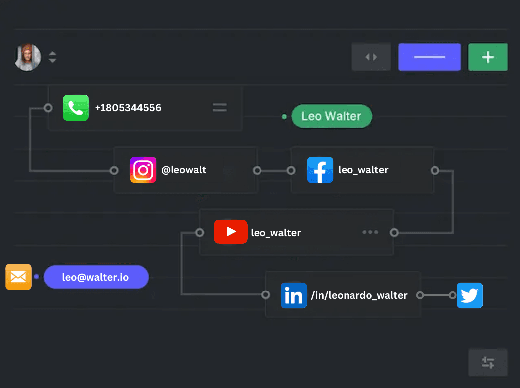Click the user profile avatar

28,57
